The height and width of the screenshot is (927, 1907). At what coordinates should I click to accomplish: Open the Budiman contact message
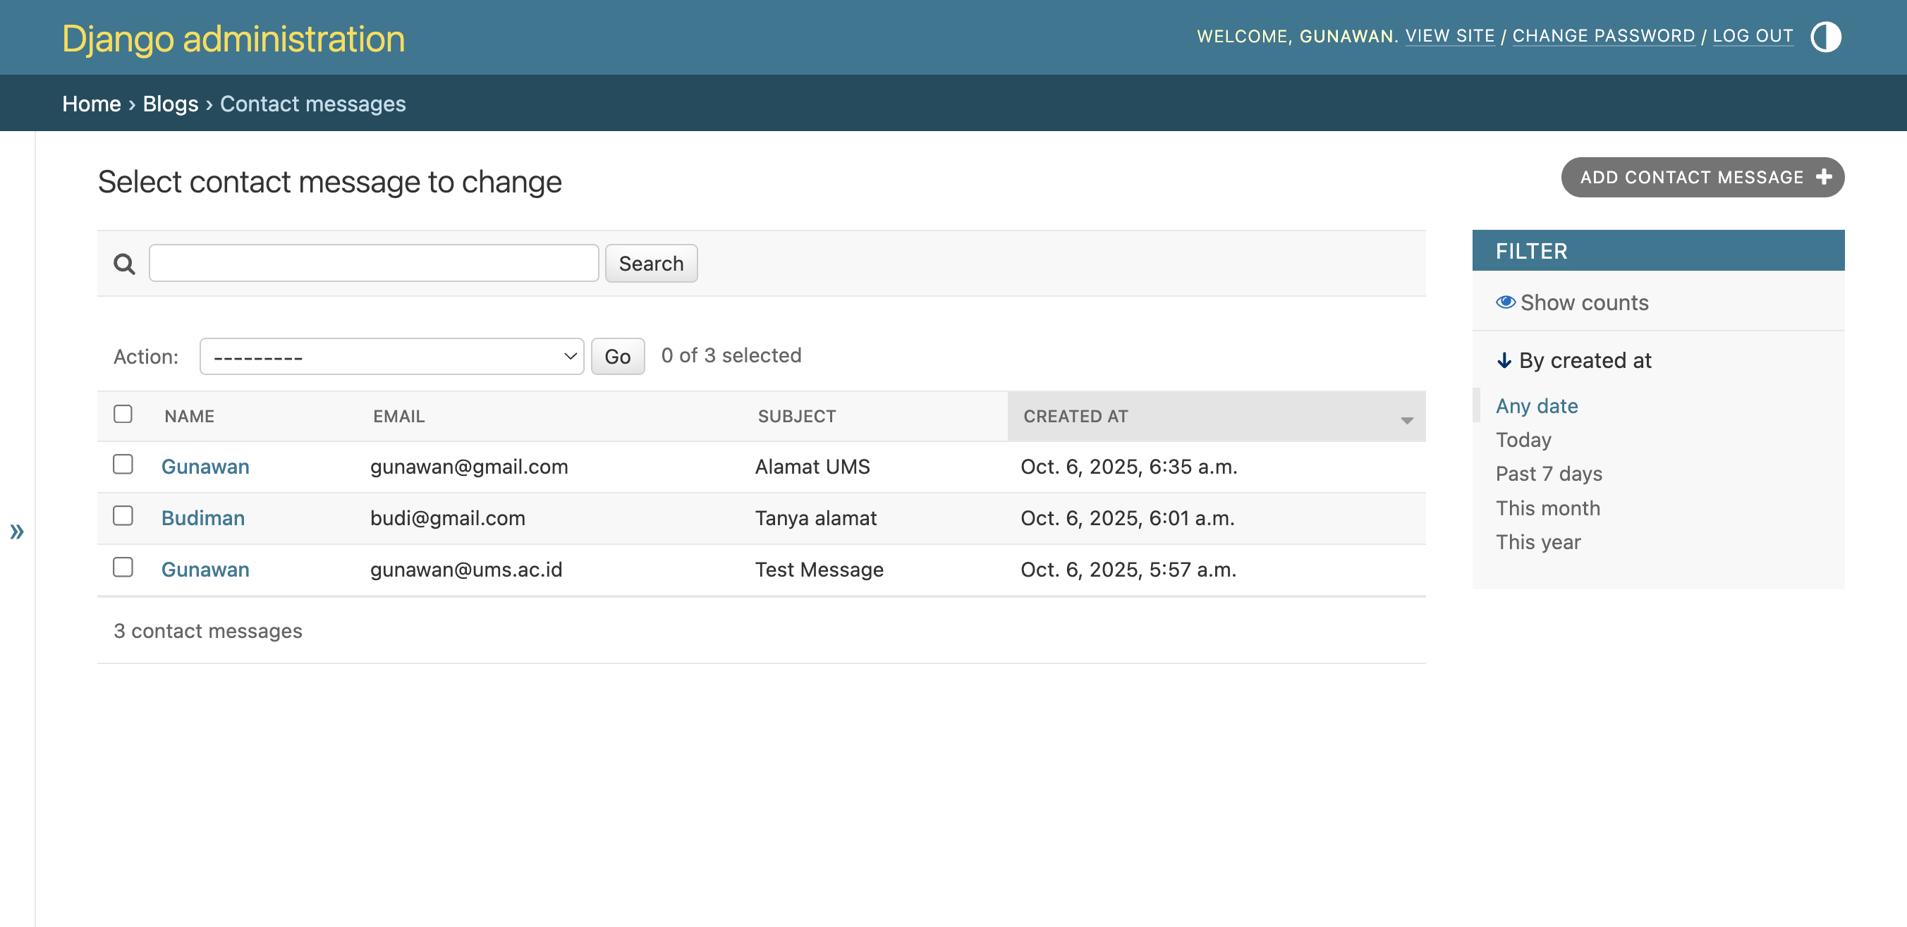click(203, 518)
